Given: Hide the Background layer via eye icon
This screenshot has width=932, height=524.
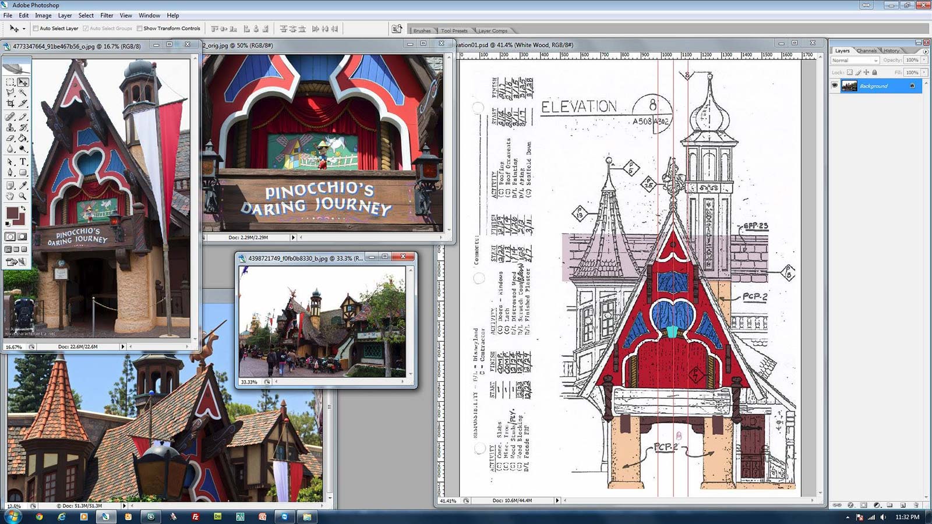Looking at the screenshot, I should 835,86.
